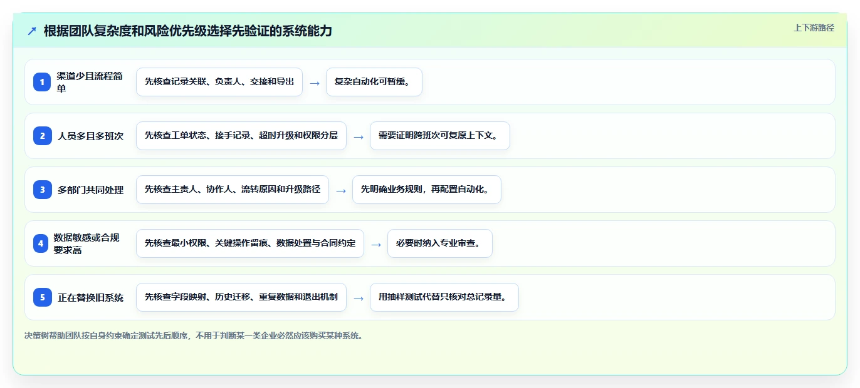Image resolution: width=860 pixels, height=388 pixels.
Task: Click the arrow before 复杂自动化可暂缓
Action: pos(315,83)
